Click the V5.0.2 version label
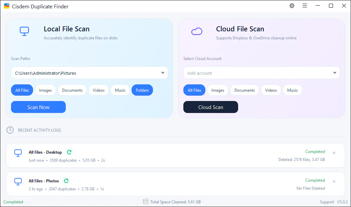Viewport: 351px width, 207px height. click(x=343, y=202)
